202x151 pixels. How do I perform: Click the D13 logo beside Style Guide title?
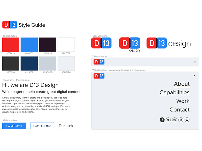click(x=9, y=24)
